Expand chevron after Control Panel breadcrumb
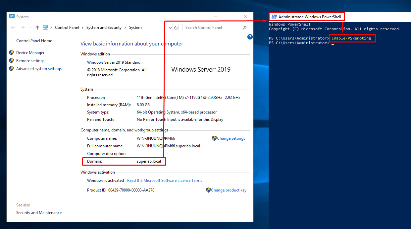The height and width of the screenshot is (229, 411). [x=83, y=28]
